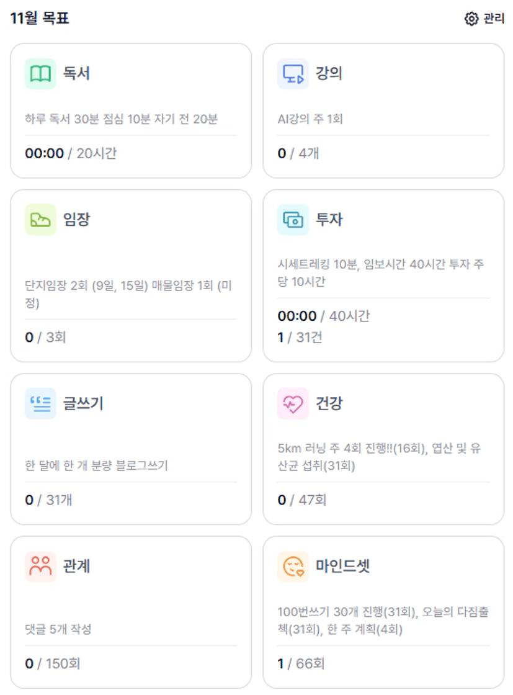The height and width of the screenshot is (695, 513).
Task: Click the 관계 description 댓글 5개 작성
Action: (58, 629)
